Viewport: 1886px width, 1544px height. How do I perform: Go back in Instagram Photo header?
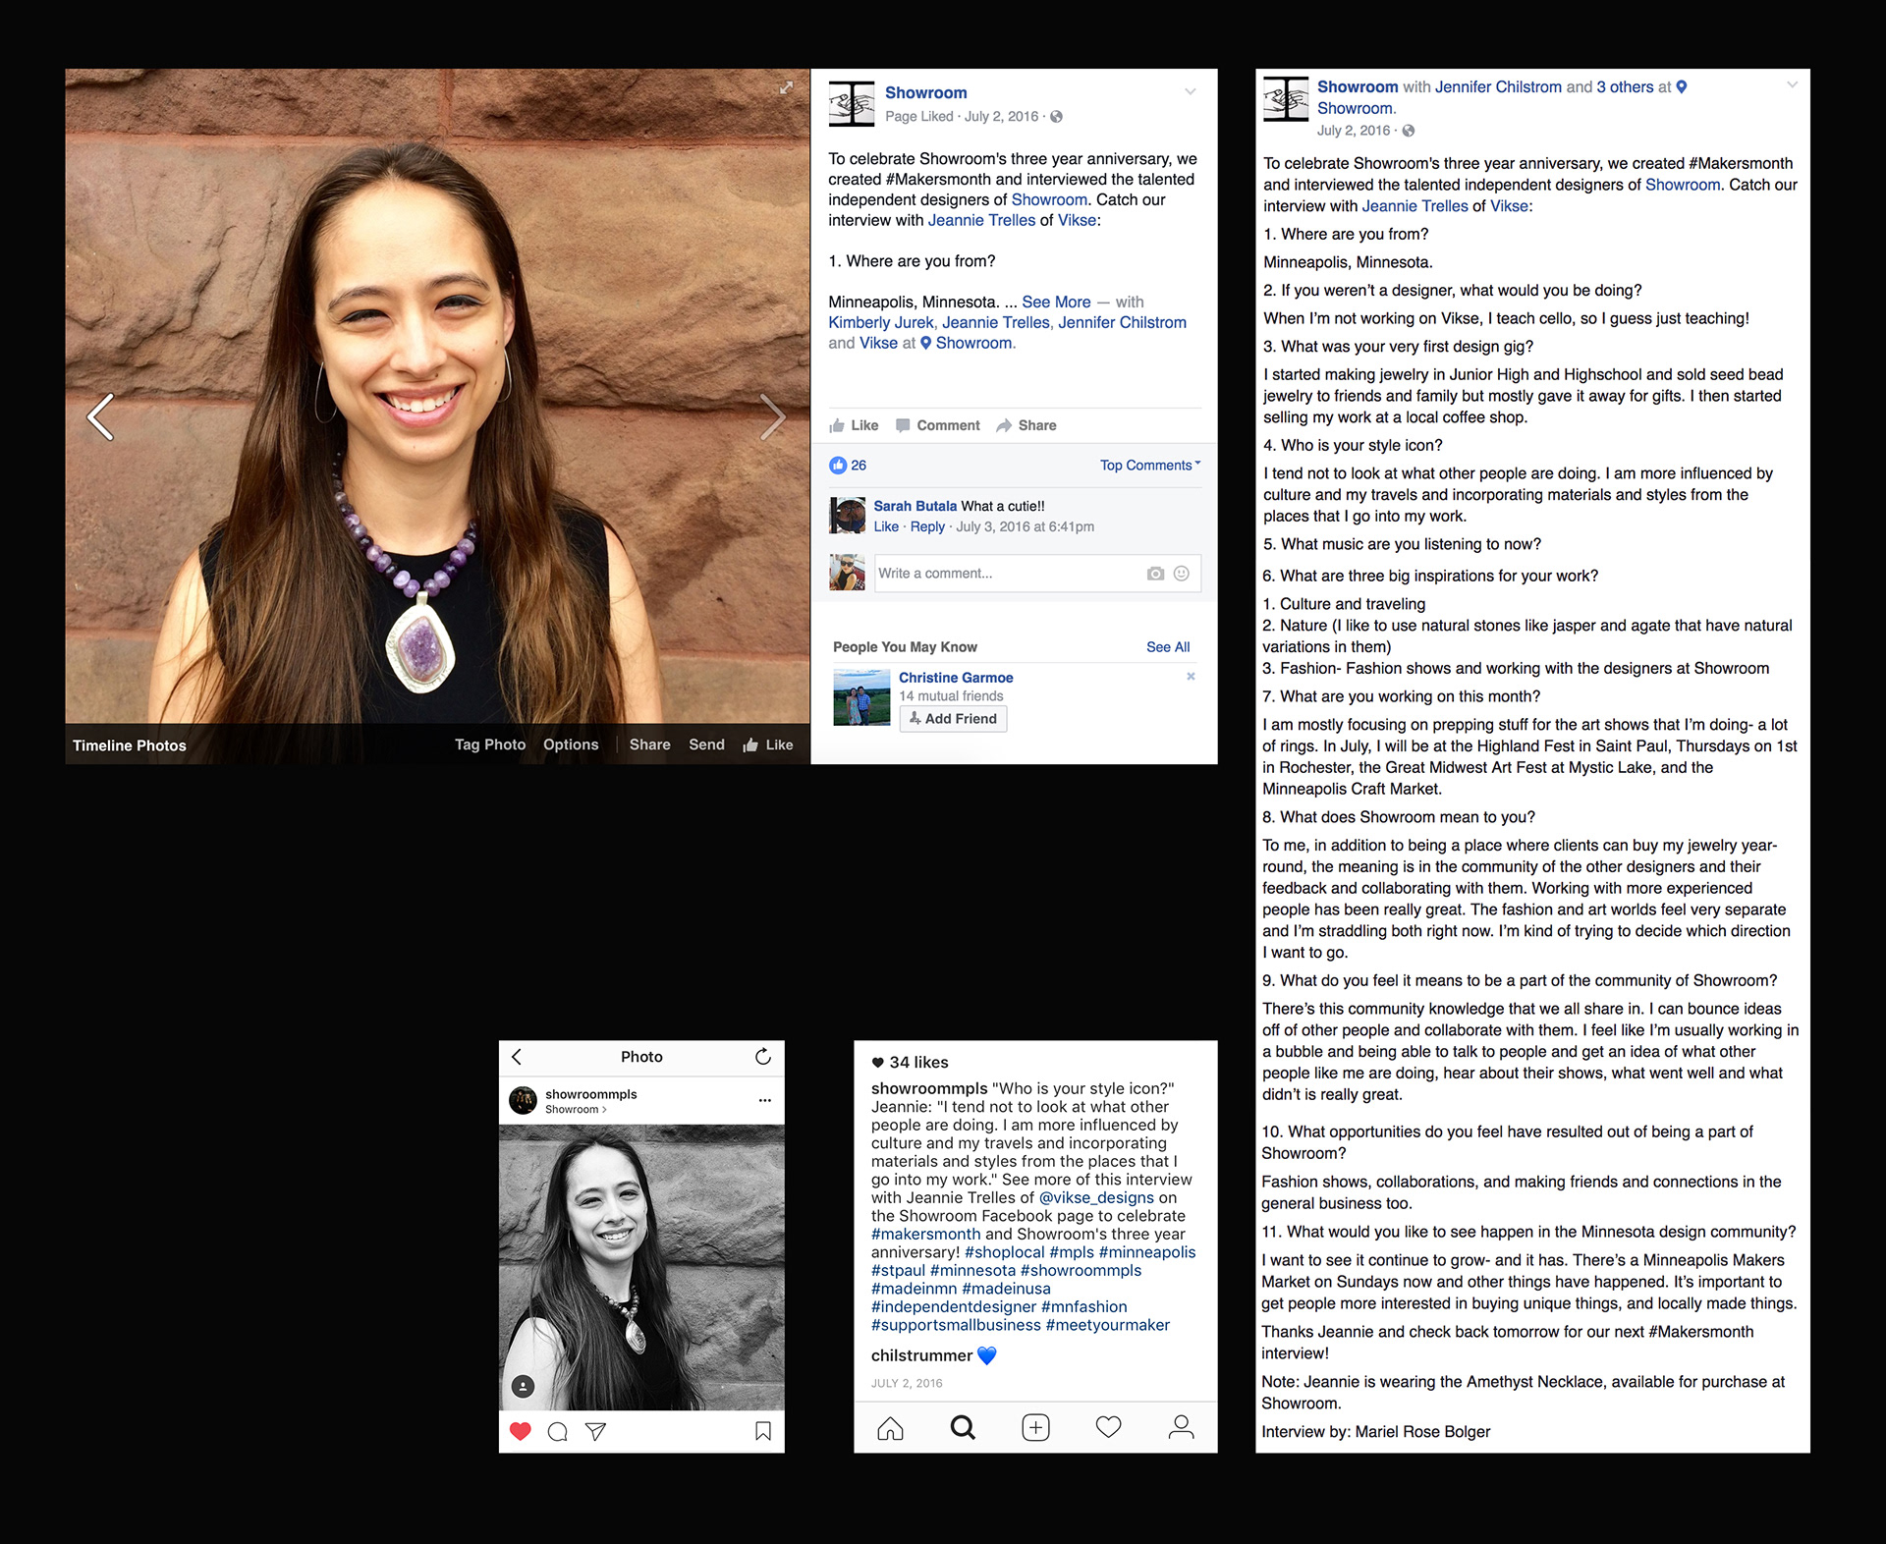[x=517, y=1057]
